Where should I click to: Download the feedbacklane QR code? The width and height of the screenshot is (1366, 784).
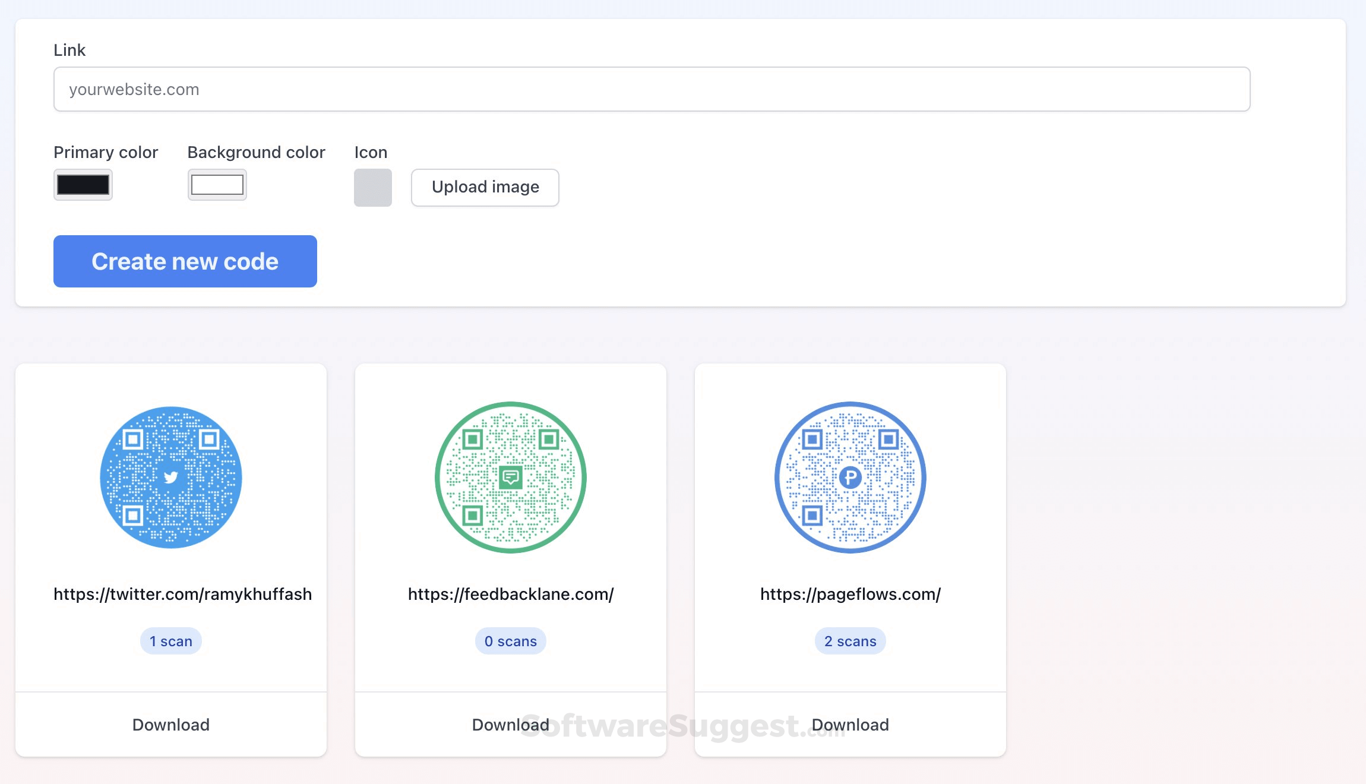pyautogui.click(x=510, y=725)
